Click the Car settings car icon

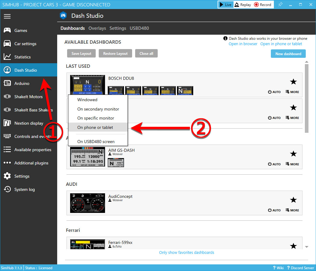[x=7, y=44]
